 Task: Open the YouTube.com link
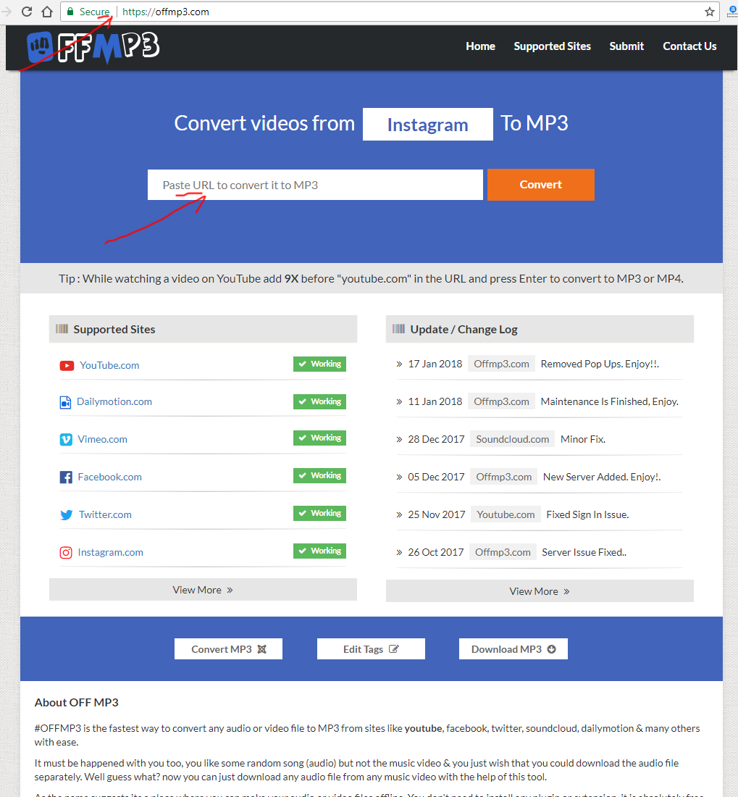coord(109,366)
